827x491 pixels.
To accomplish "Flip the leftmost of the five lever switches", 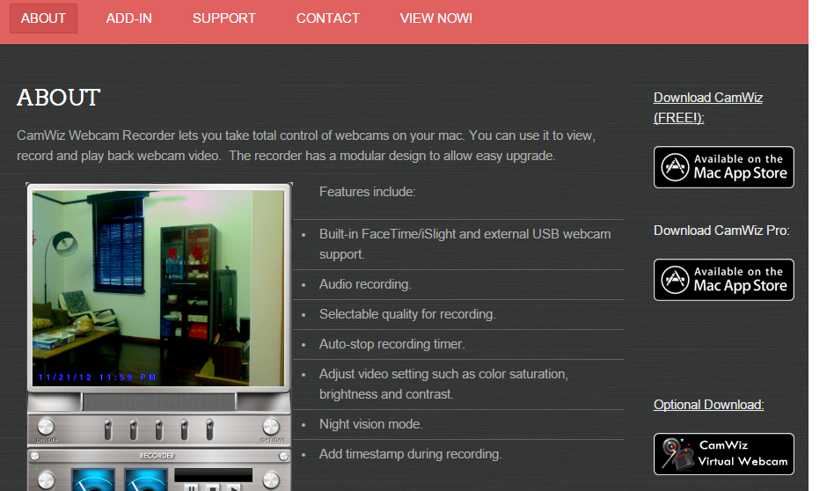I will tap(107, 429).
